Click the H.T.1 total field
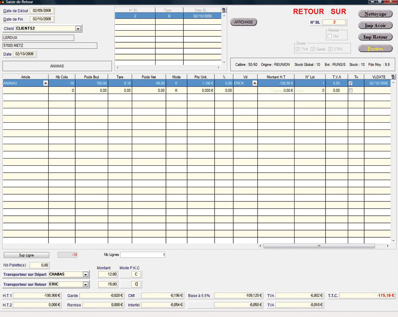398x317 pixels. click(x=37, y=295)
